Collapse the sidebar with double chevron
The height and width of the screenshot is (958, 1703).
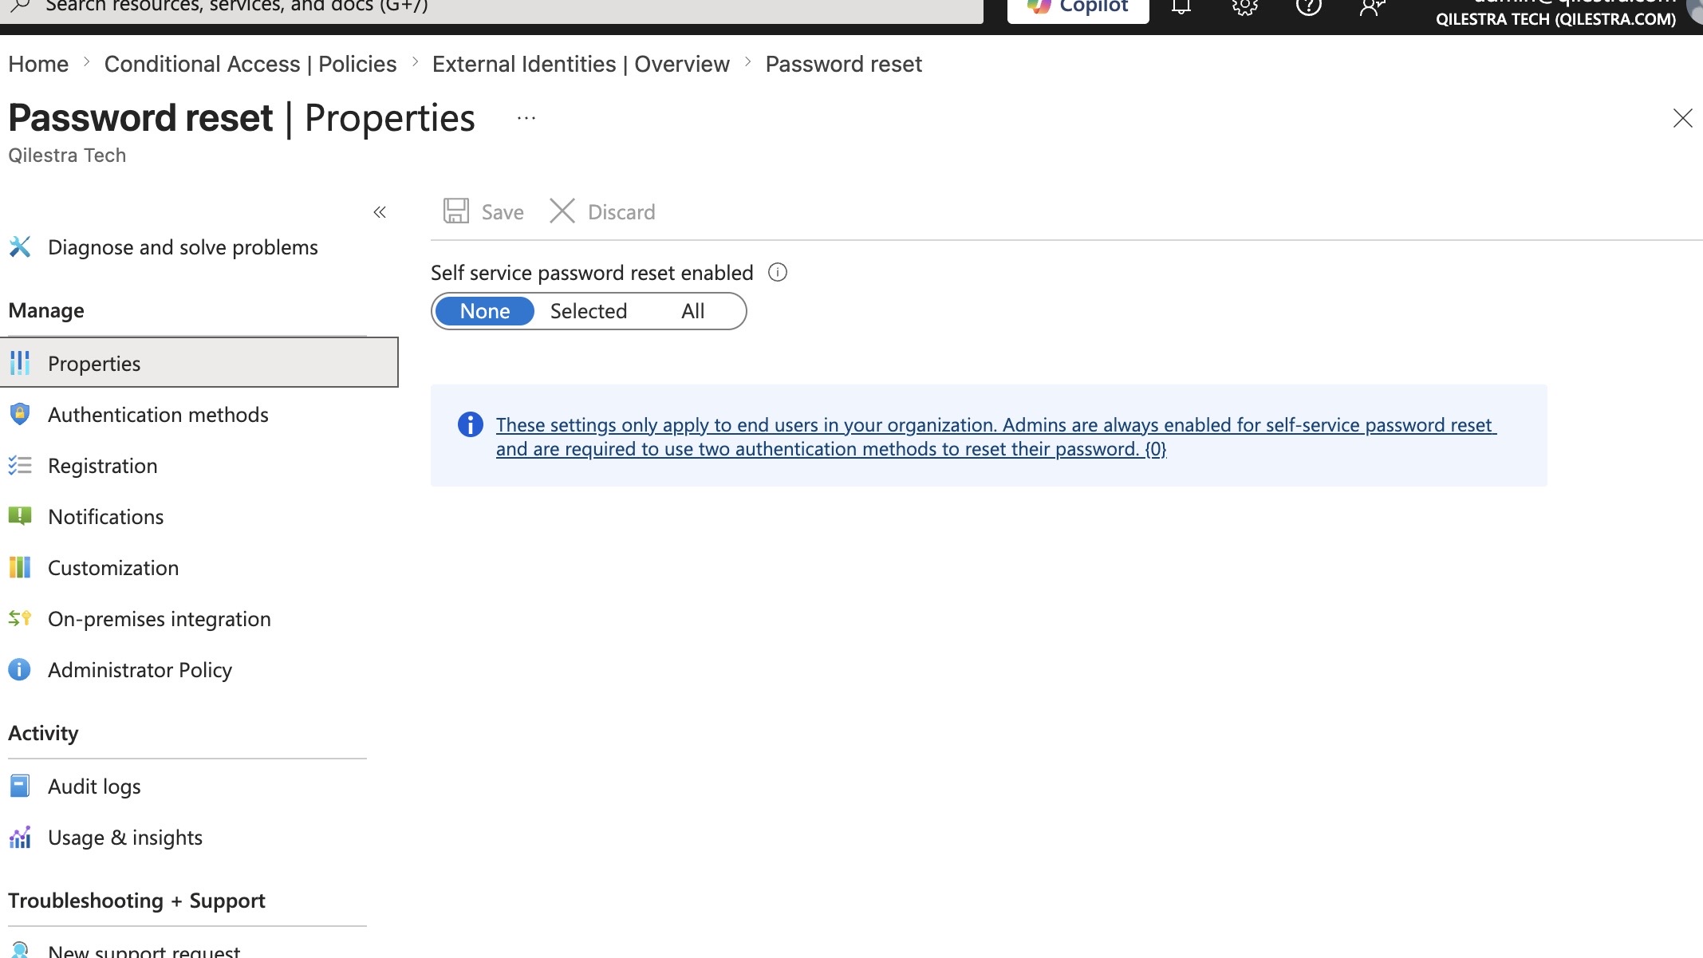tap(380, 212)
